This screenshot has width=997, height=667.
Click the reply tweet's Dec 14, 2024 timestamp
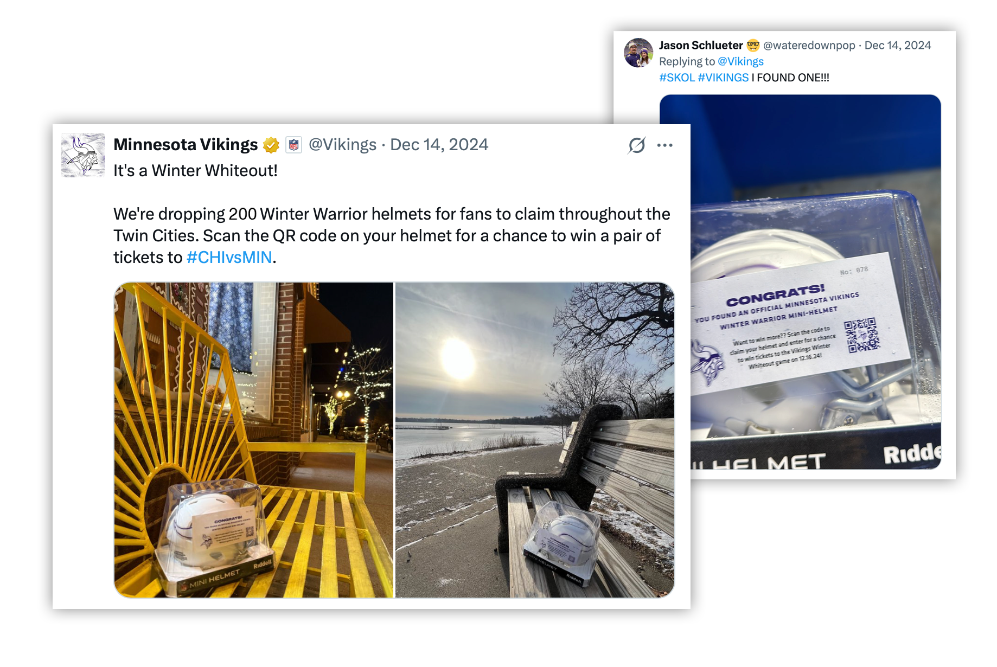[898, 45]
